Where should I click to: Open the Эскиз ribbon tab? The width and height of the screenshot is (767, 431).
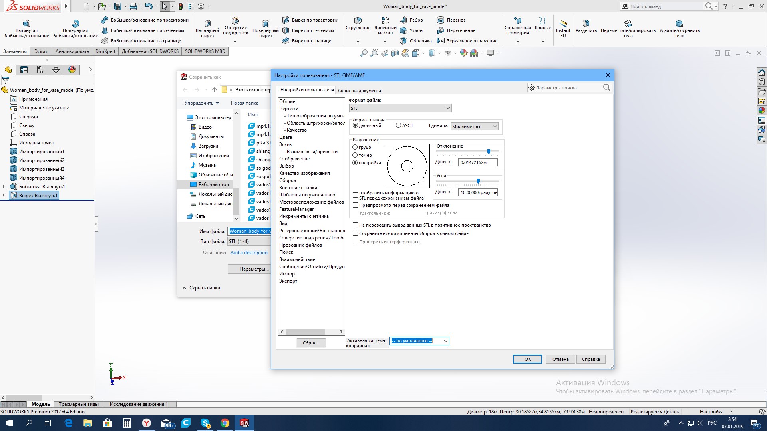pyautogui.click(x=41, y=51)
